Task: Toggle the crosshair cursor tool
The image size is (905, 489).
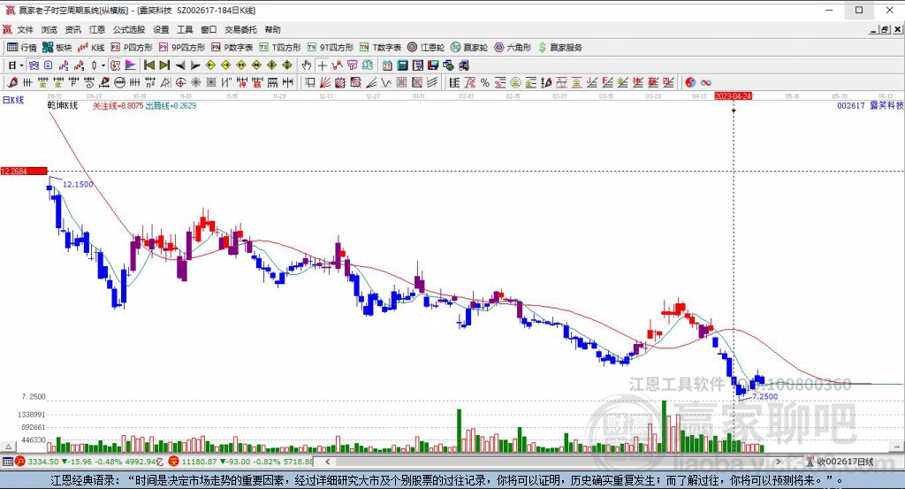Action: (x=323, y=65)
